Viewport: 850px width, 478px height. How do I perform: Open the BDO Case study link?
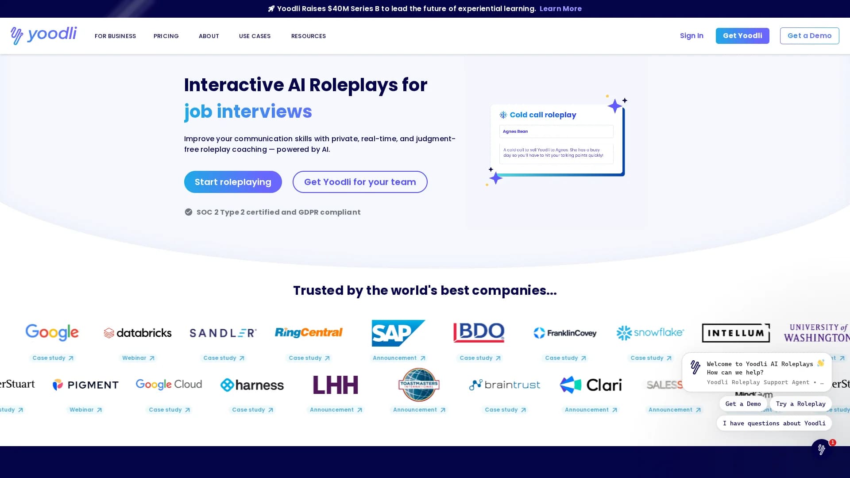pyautogui.click(x=480, y=358)
